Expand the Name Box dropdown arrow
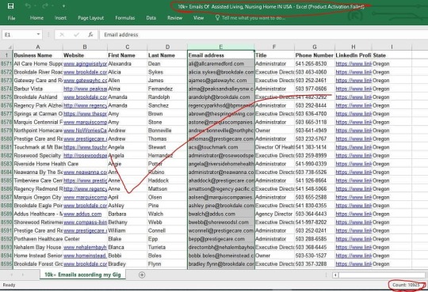Image resolution: width=428 pixels, height=292 pixels. (39, 34)
